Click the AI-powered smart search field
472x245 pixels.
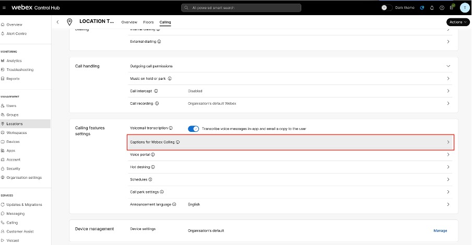point(241,8)
